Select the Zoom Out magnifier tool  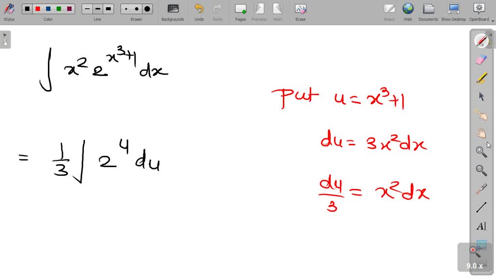(x=480, y=170)
